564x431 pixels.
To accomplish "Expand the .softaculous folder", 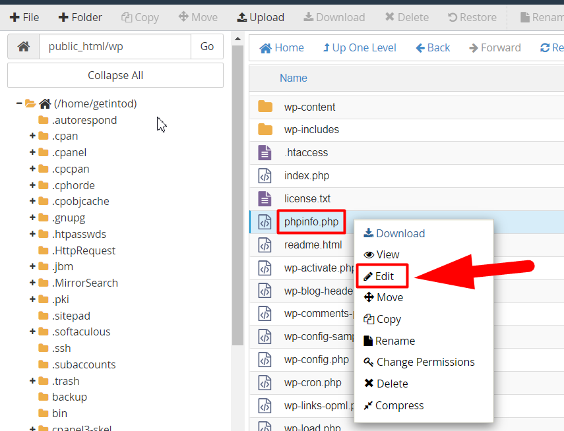I will tap(32, 331).
